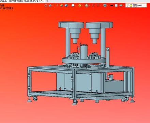Viewport: 150px width, 123px height.
Task: Click the first toolbar icon left of the view tools
Action: pyautogui.click(x=46, y=5)
